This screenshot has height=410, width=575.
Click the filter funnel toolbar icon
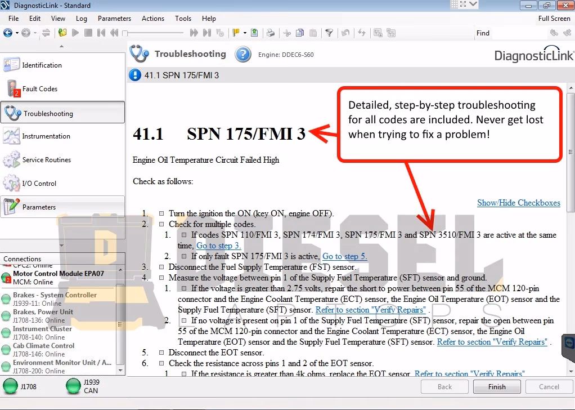329,33
